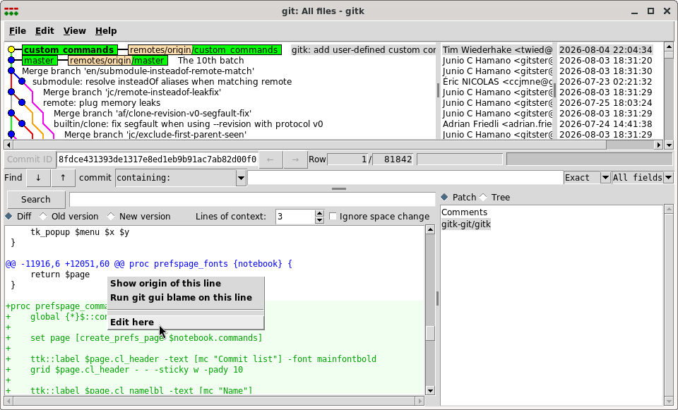Click the '@@ -11916,6 +12051,60' hunk header
This screenshot has width=678, height=410.
tap(149, 263)
